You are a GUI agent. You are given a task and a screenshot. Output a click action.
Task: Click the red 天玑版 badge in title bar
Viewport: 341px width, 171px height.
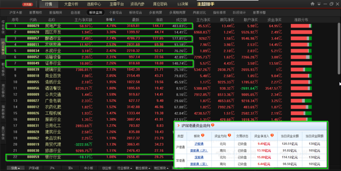coord(27,4)
